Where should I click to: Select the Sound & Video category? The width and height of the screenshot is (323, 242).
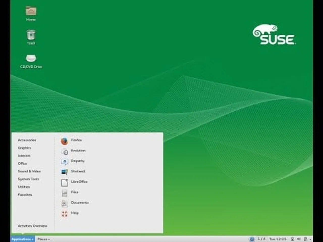tap(29, 171)
